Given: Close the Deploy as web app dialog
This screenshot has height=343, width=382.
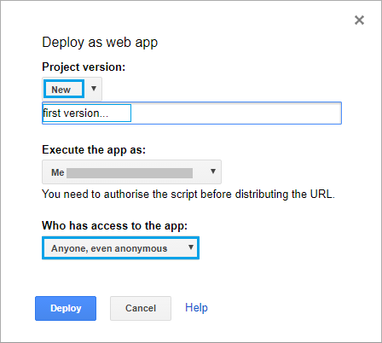Looking at the screenshot, I should click(x=359, y=20).
